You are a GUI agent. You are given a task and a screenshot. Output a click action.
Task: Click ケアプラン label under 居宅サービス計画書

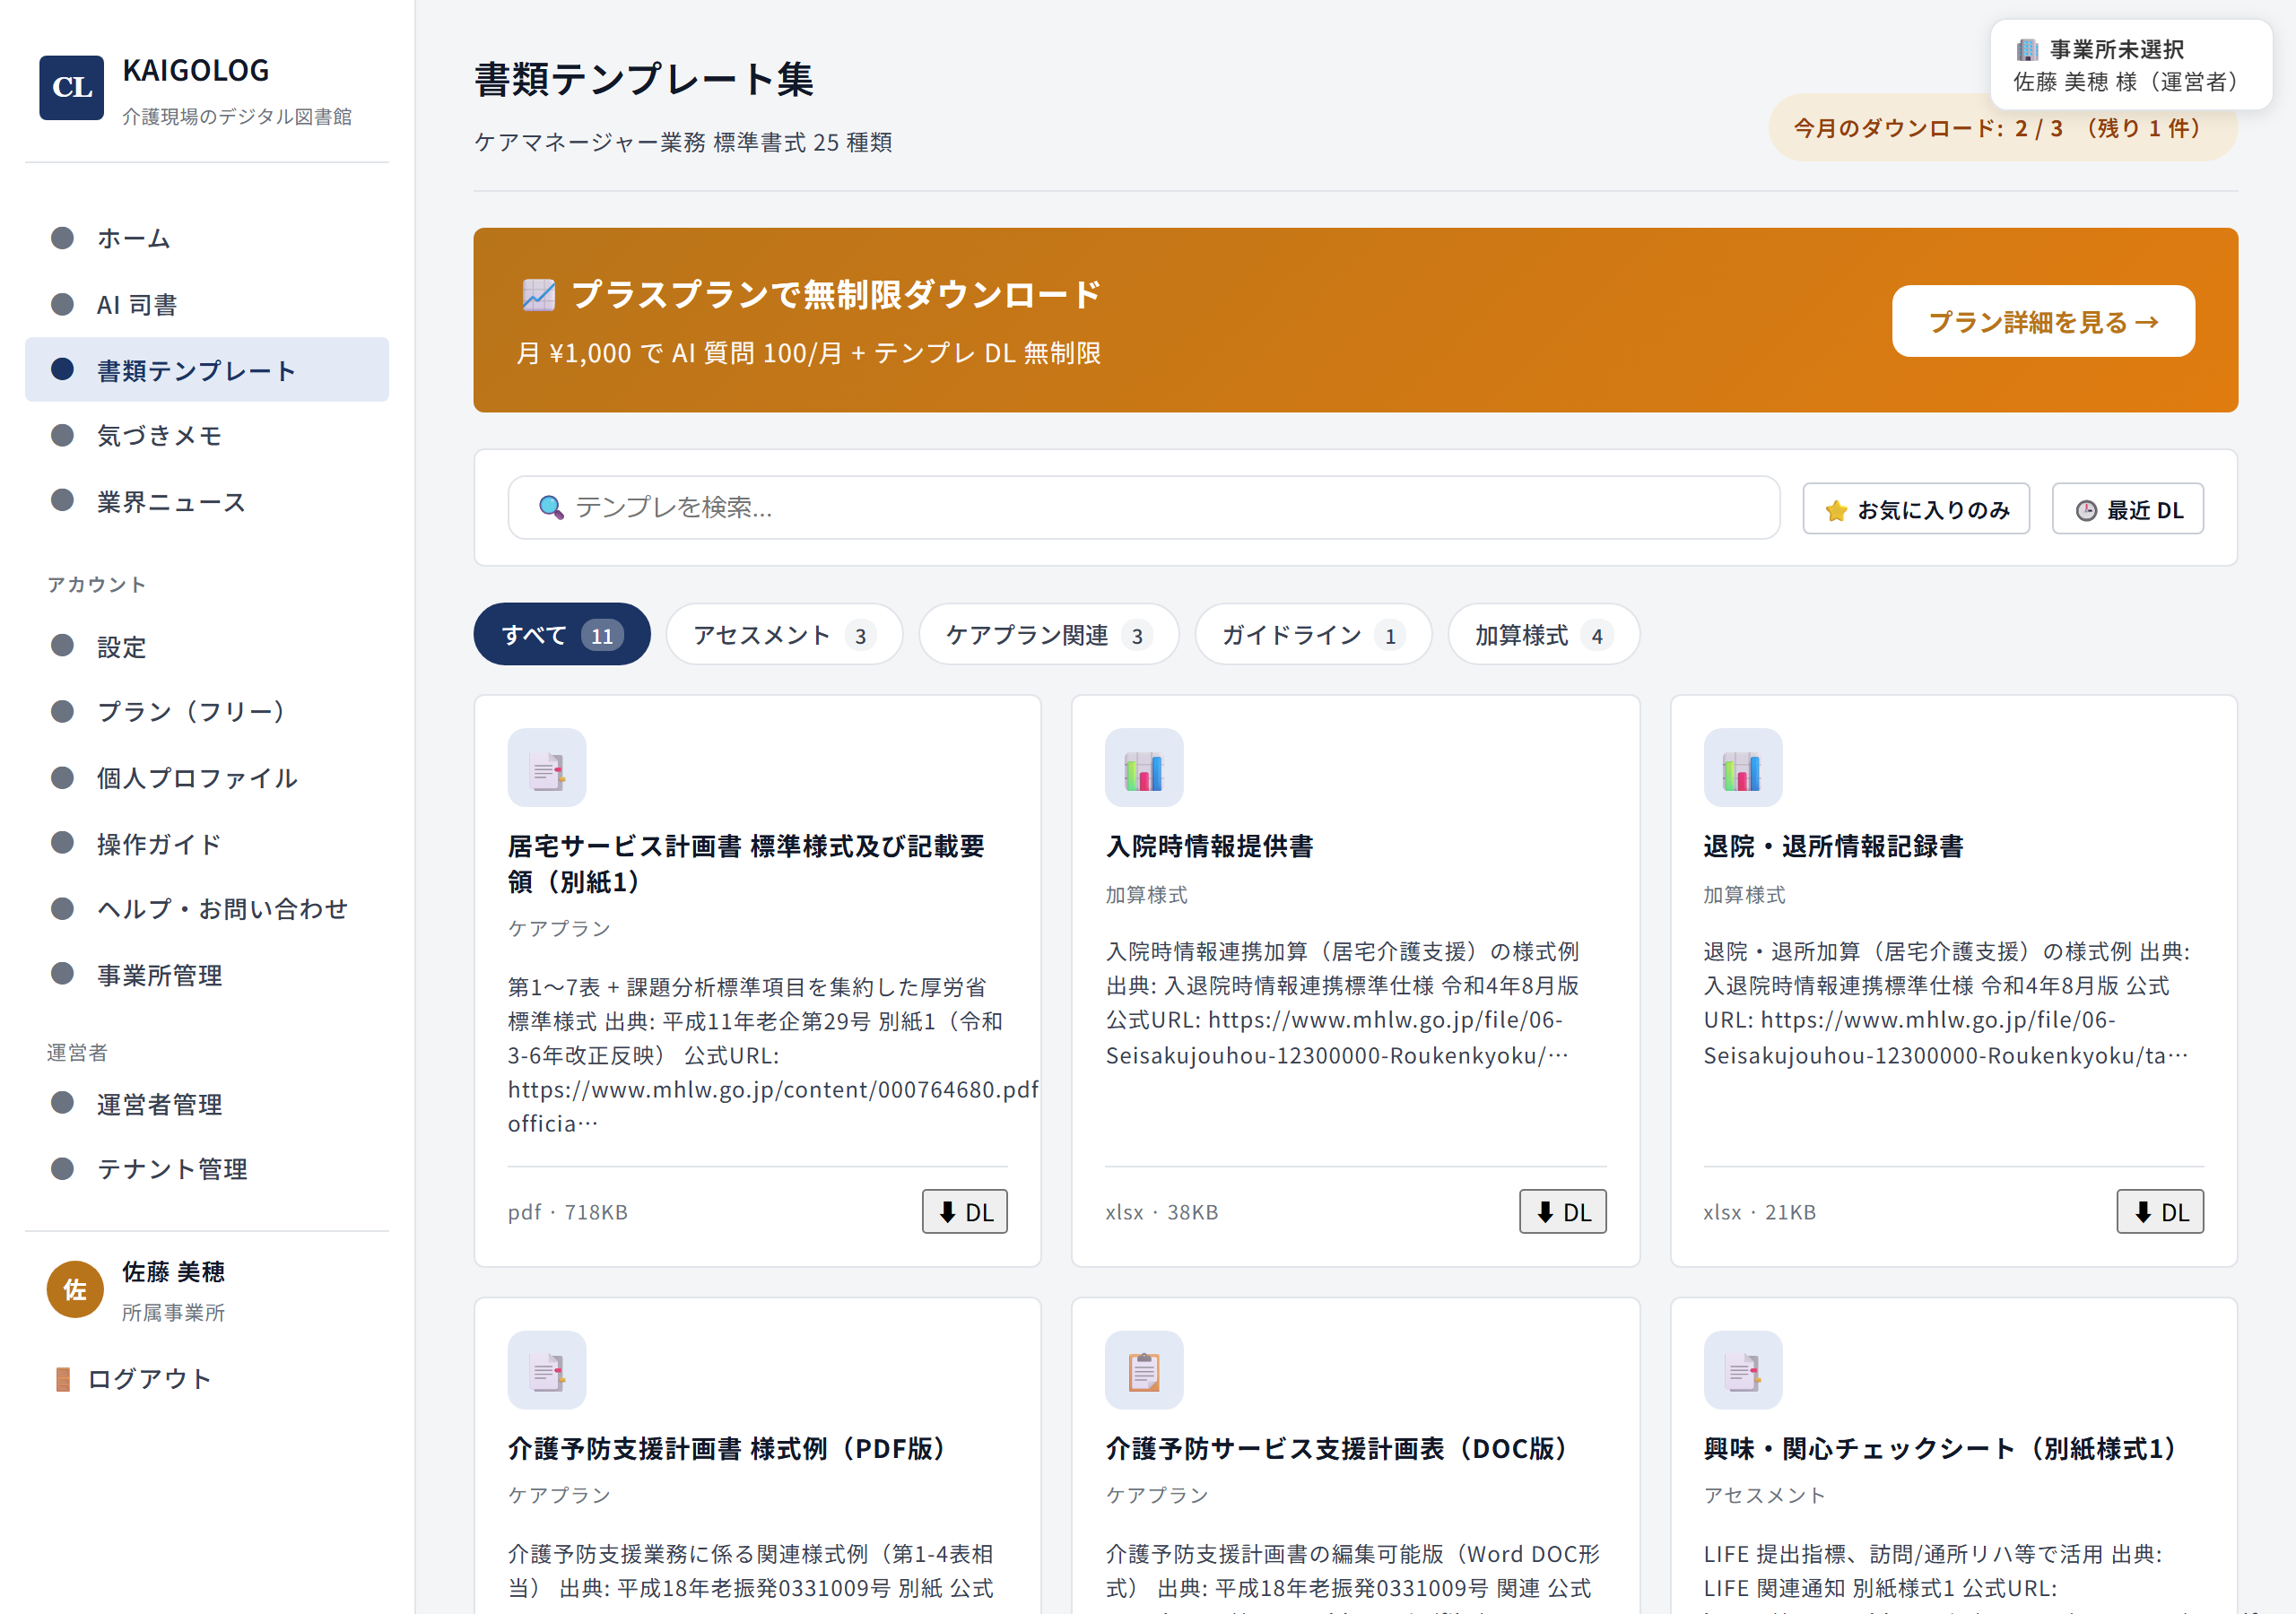[559, 929]
